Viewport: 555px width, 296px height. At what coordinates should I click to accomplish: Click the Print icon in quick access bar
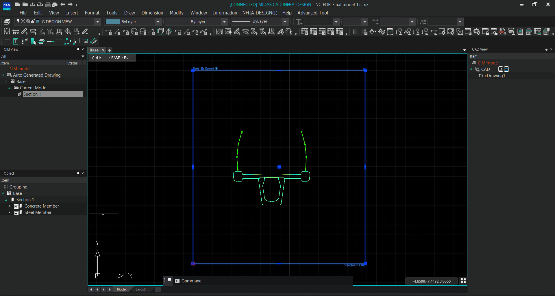(x=48, y=4)
